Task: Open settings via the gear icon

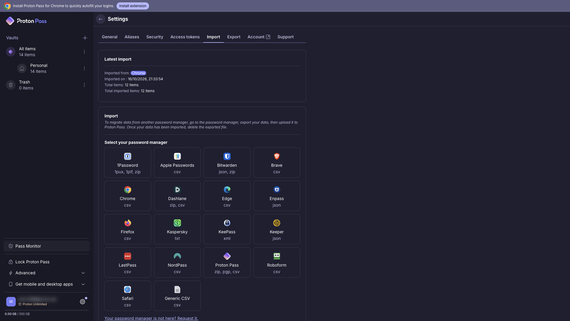Action: tap(83, 302)
